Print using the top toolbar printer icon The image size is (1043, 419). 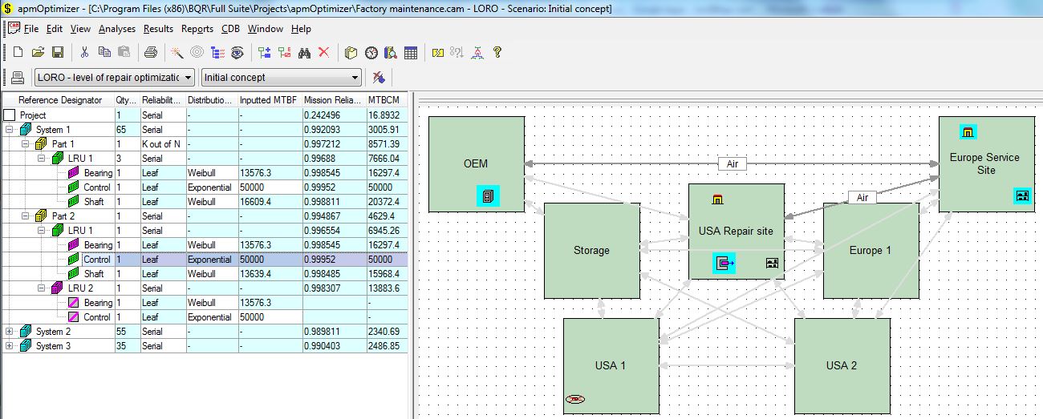click(150, 52)
